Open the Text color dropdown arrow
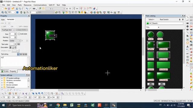Screen dimensions: 193x108 tap(15, 44)
